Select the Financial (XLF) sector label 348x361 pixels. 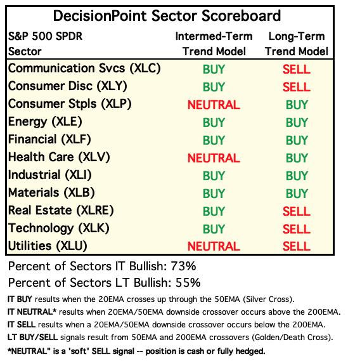(49, 140)
